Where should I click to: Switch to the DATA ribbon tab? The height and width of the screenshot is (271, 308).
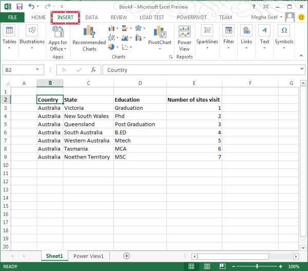pyautogui.click(x=91, y=17)
